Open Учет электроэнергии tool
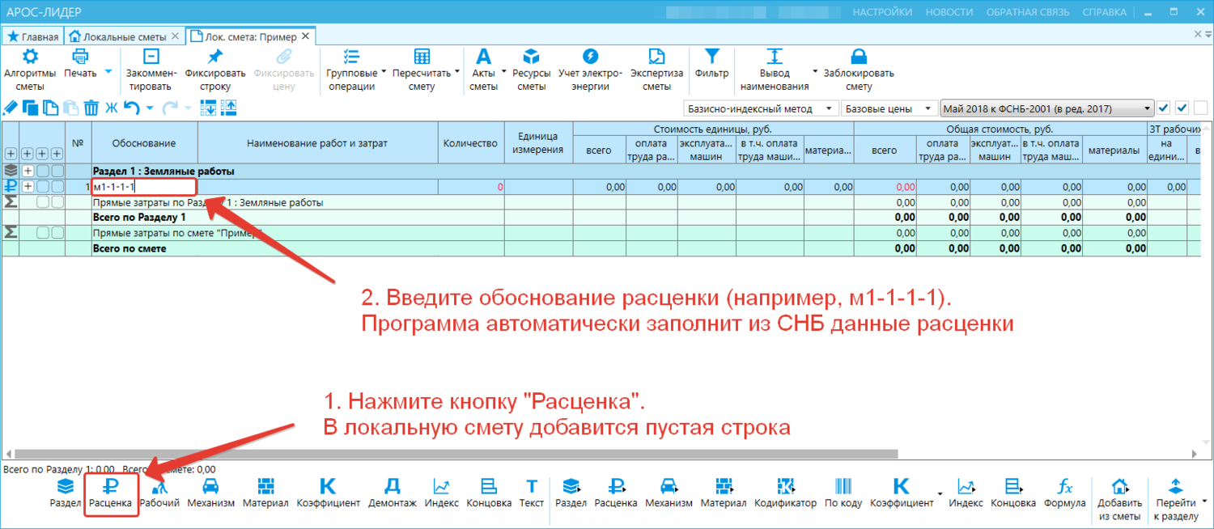This screenshot has width=1214, height=529. click(x=590, y=70)
